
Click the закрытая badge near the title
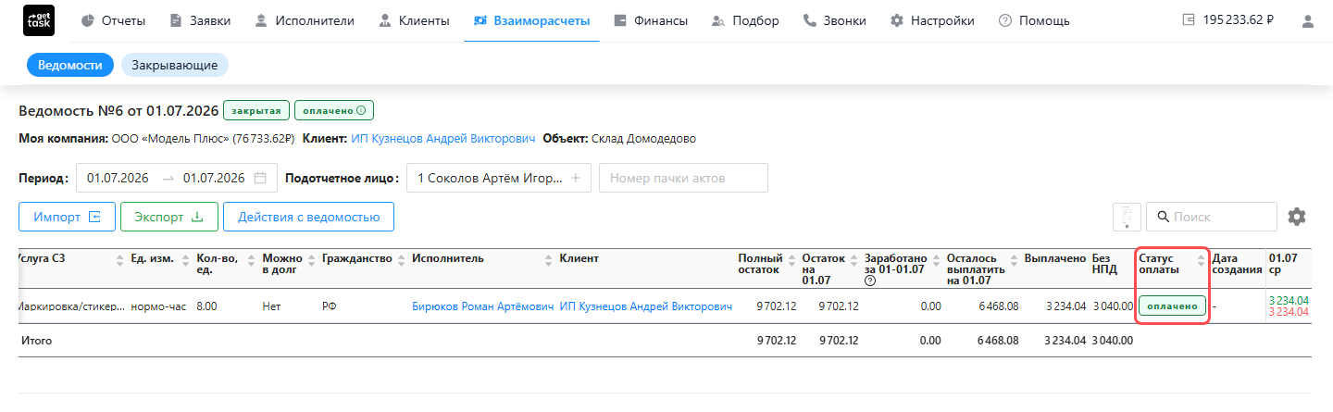(x=257, y=111)
